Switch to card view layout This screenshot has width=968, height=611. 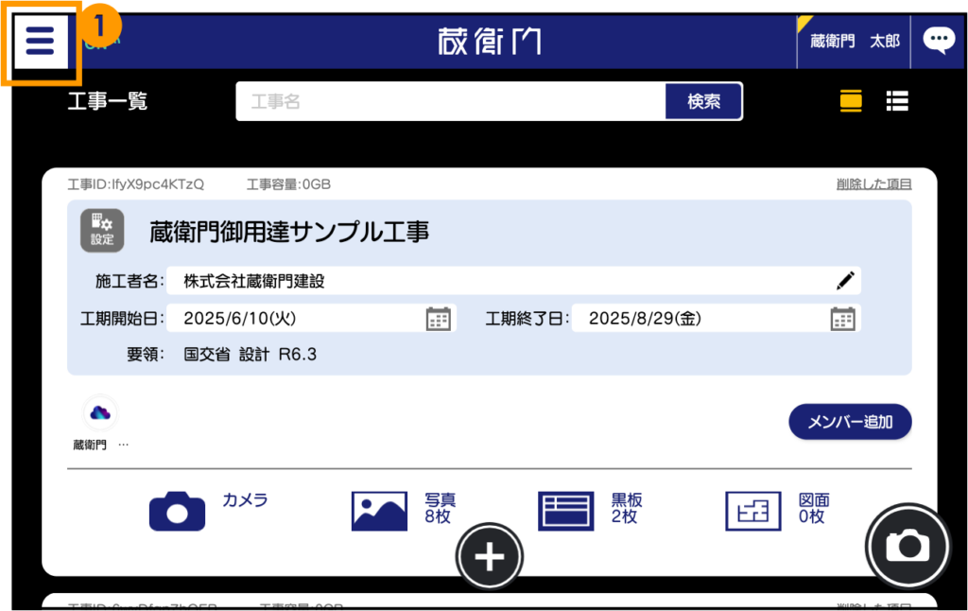point(851,101)
